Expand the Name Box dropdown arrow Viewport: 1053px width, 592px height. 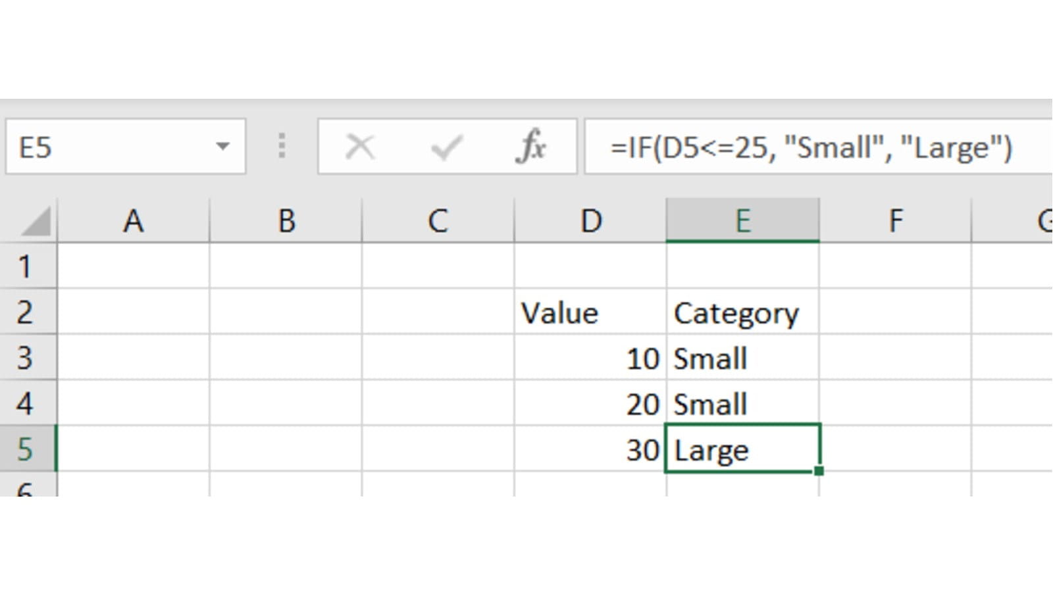tap(222, 146)
